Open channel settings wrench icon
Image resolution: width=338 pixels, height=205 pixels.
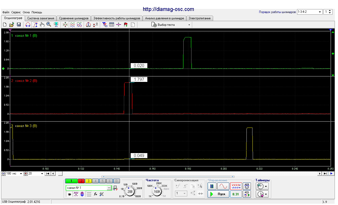[x=102, y=194]
